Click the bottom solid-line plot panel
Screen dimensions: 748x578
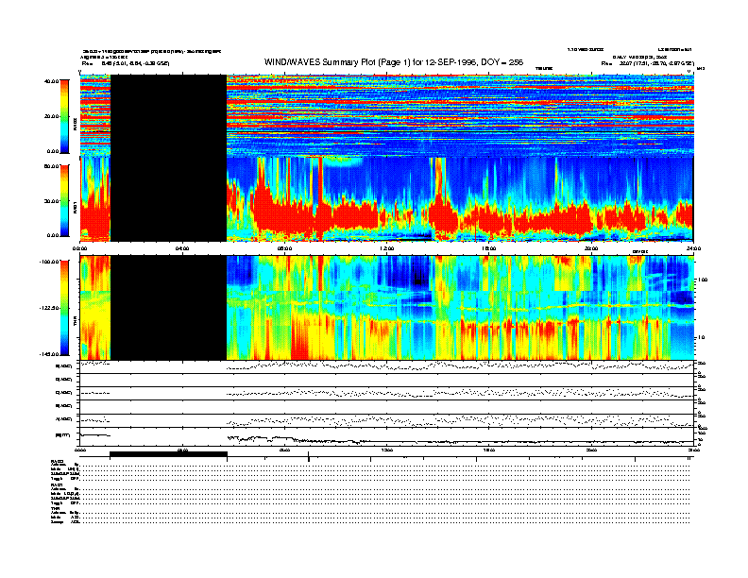[x=386, y=438]
